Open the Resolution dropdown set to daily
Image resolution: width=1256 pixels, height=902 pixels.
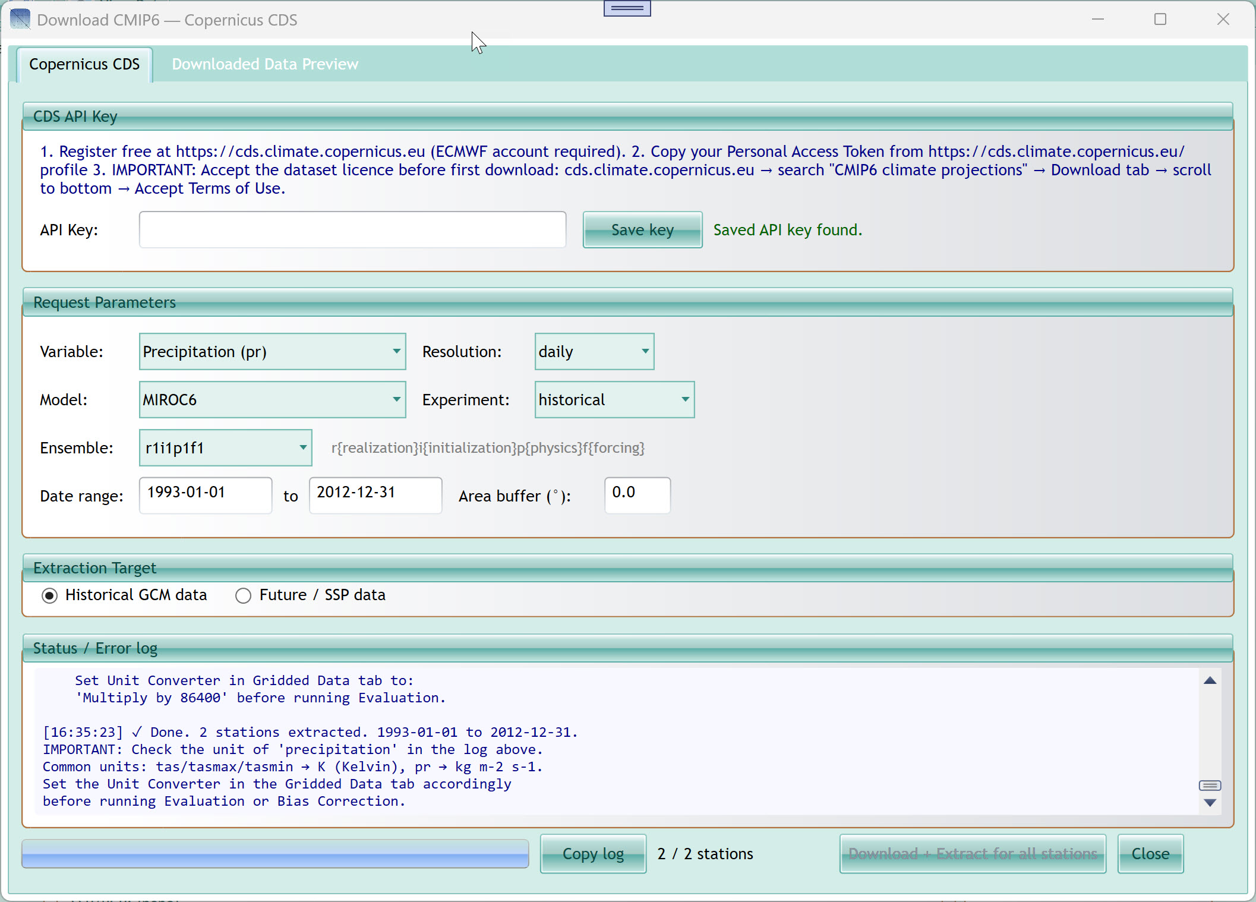pyautogui.click(x=595, y=352)
